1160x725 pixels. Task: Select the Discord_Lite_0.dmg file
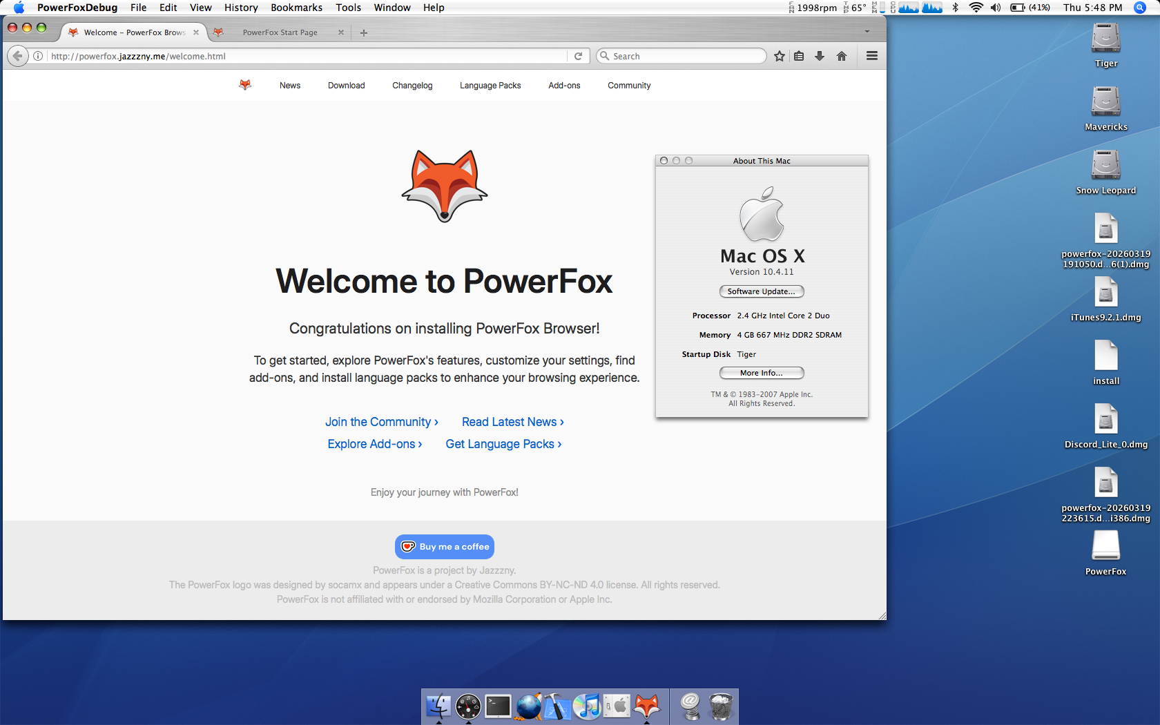(1105, 426)
